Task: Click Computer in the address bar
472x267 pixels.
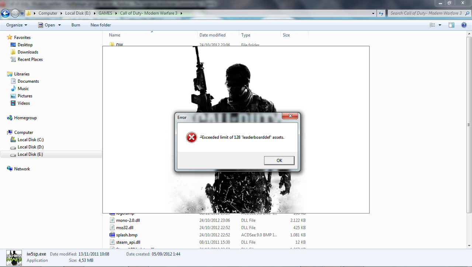Action: (x=48, y=13)
